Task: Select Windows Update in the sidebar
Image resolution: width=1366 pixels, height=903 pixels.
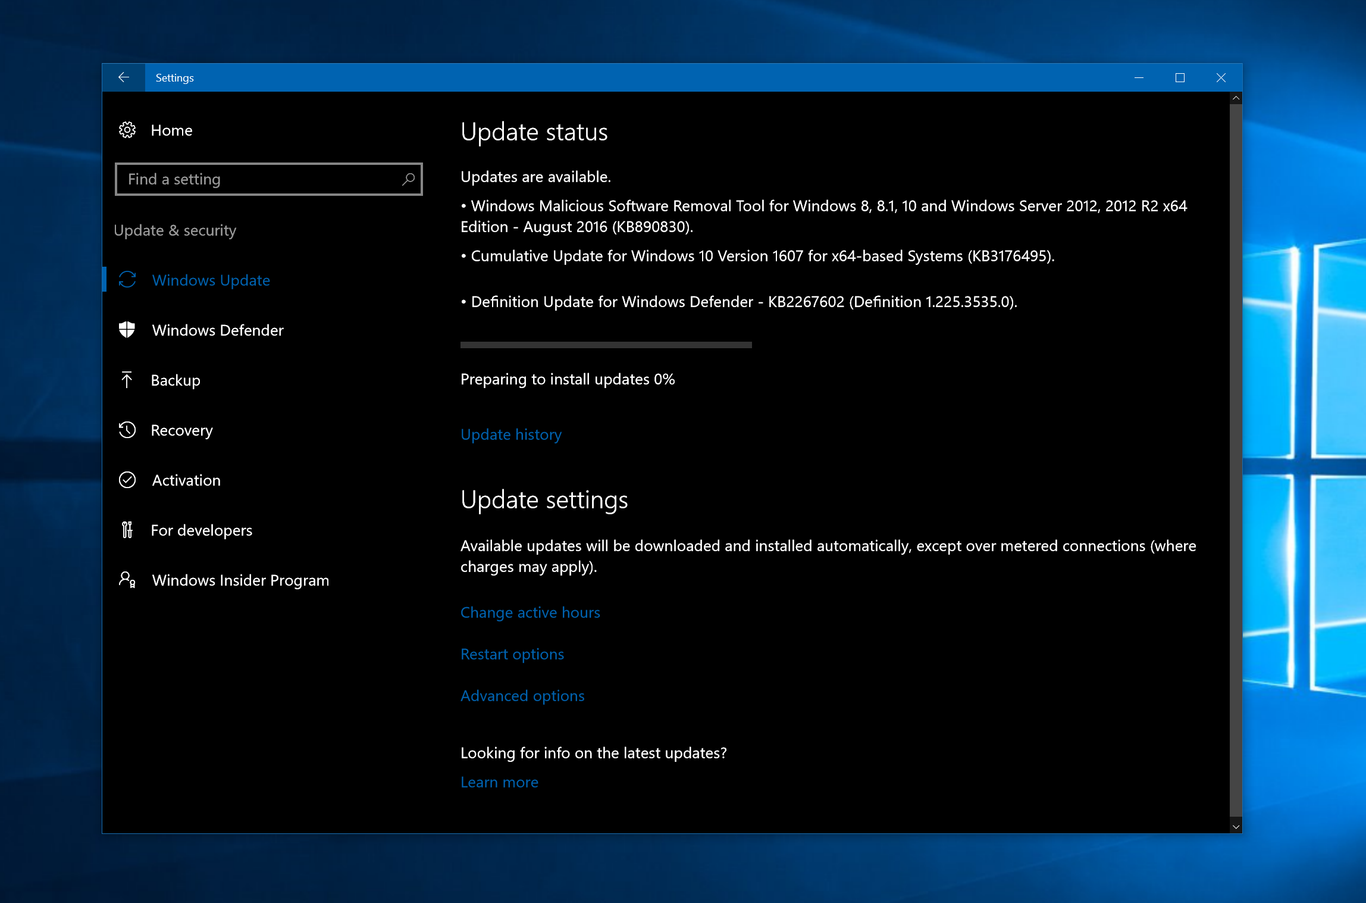Action: 211,280
